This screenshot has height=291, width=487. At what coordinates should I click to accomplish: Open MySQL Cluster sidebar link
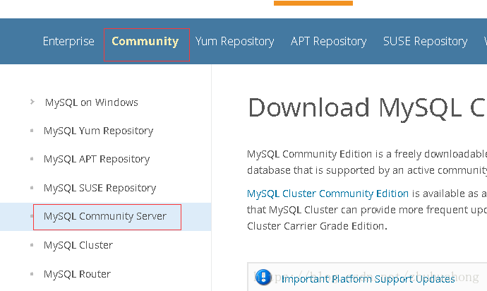pyautogui.click(x=78, y=245)
